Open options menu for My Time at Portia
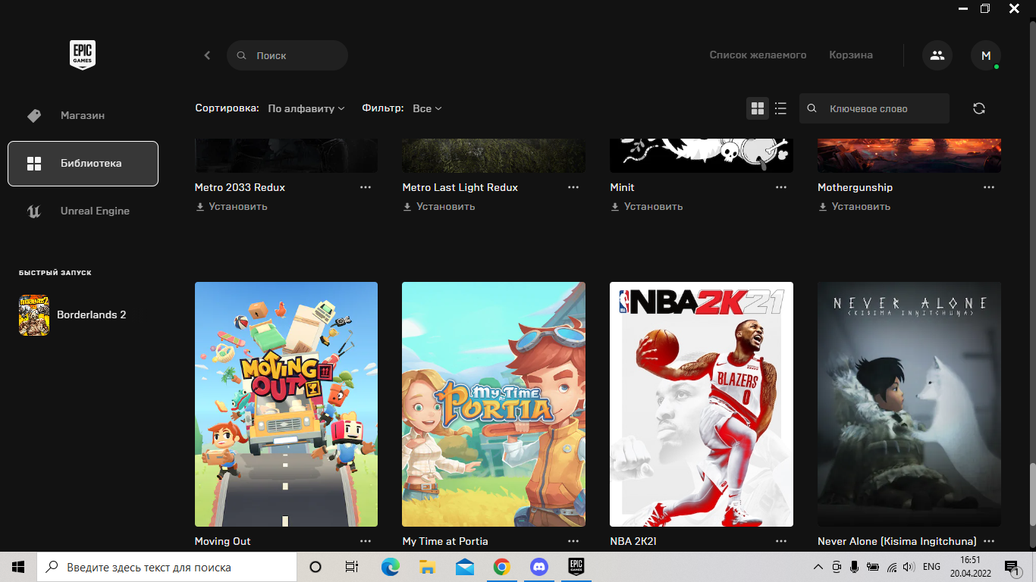 pos(573,541)
